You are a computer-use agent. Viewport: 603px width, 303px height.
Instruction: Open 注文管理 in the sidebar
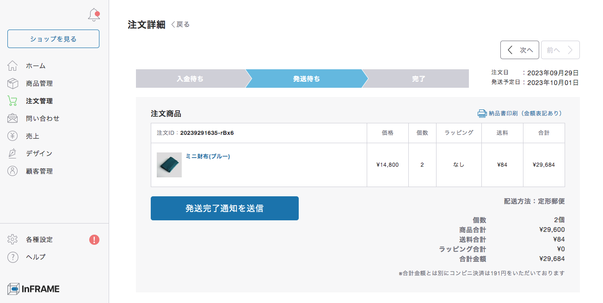pyautogui.click(x=39, y=101)
